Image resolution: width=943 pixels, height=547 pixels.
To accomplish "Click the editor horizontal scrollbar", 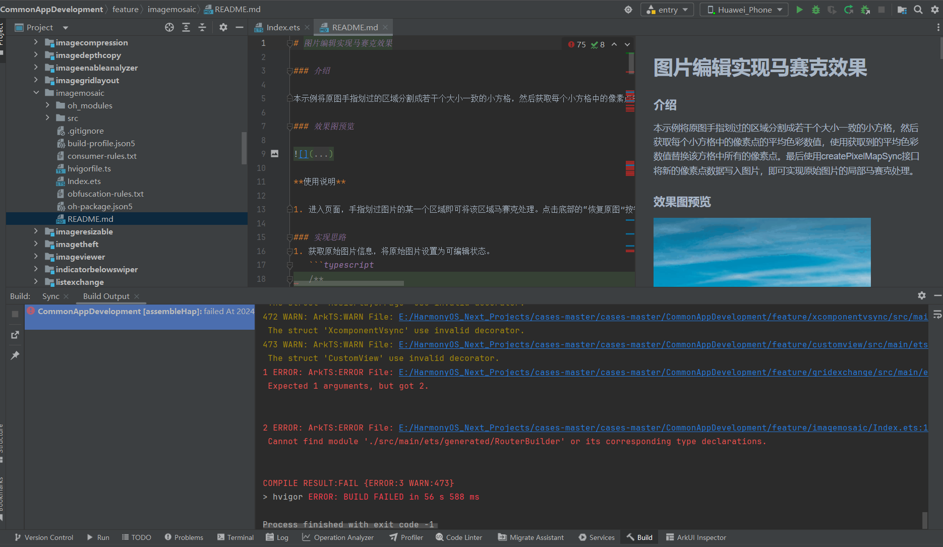I will coord(348,283).
